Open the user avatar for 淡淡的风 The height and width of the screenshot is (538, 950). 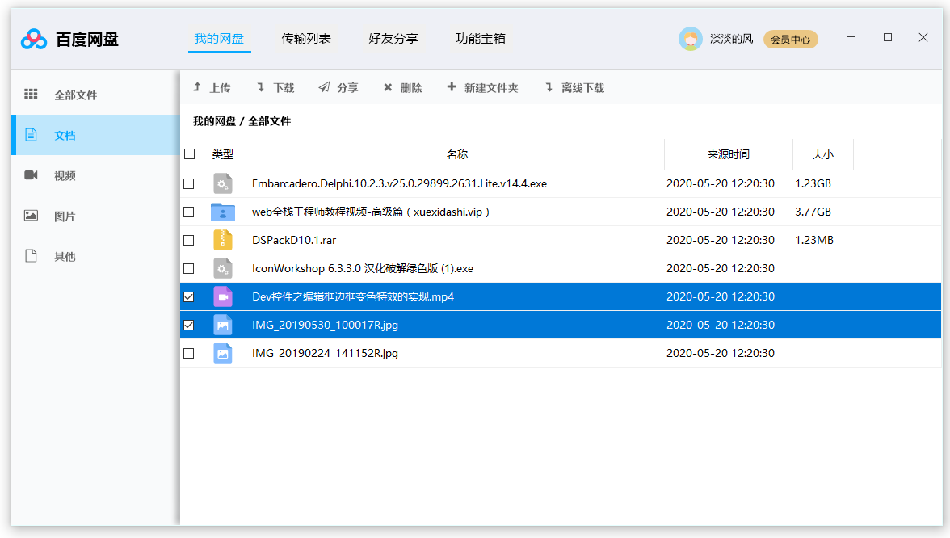point(690,39)
